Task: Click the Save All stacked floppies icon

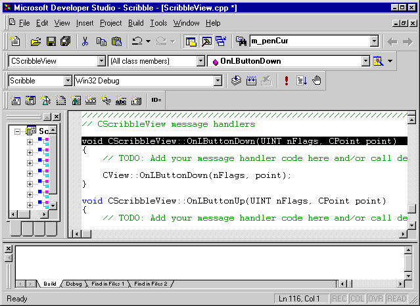Action: point(65,41)
